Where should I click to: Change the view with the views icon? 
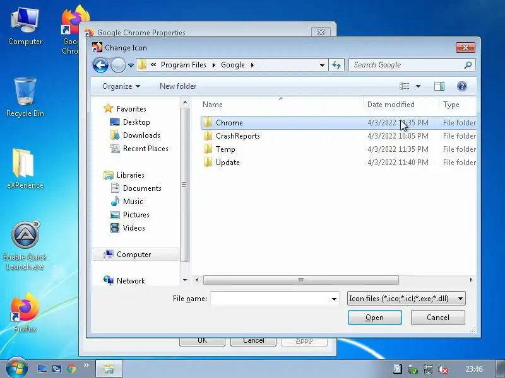coord(405,86)
